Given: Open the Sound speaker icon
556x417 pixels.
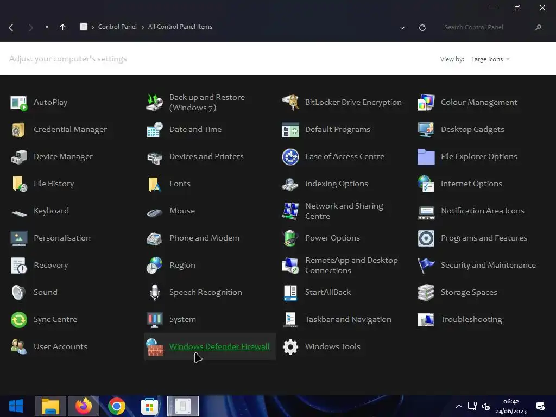Looking at the screenshot, I should coord(19,293).
